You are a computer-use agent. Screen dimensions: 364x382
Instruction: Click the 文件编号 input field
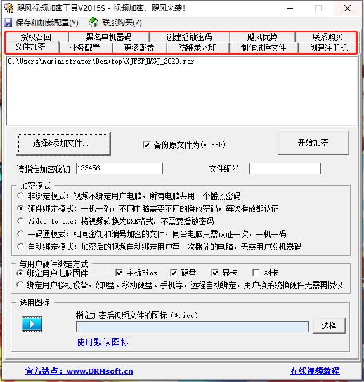pyautogui.click(x=285, y=168)
